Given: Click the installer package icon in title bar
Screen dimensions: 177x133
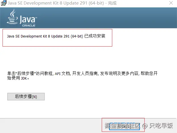Looking at the screenshot, I should pyautogui.click(x=4, y=3).
